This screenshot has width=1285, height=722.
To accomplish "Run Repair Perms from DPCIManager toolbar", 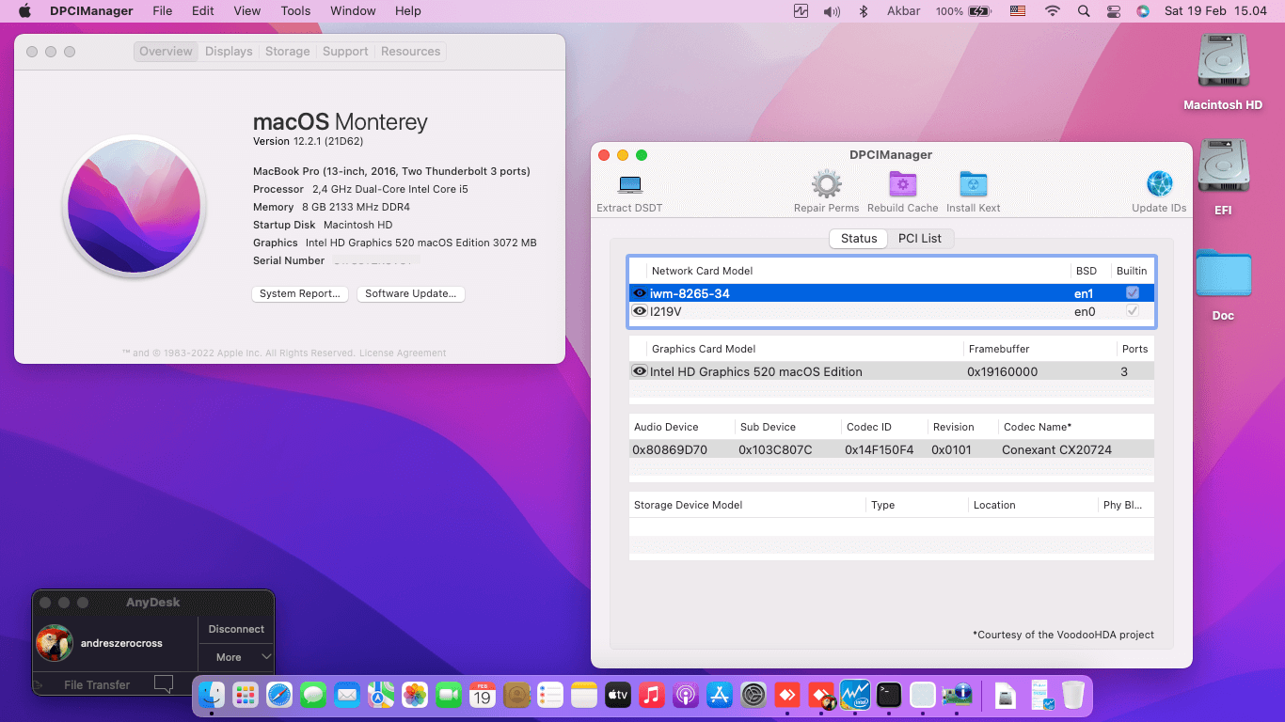I will [x=826, y=185].
